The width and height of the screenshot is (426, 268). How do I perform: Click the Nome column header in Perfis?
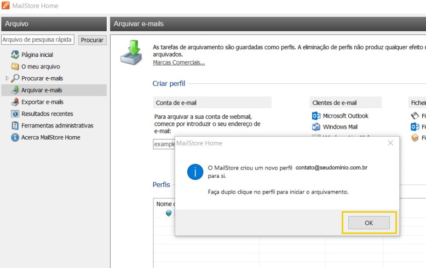(164, 204)
